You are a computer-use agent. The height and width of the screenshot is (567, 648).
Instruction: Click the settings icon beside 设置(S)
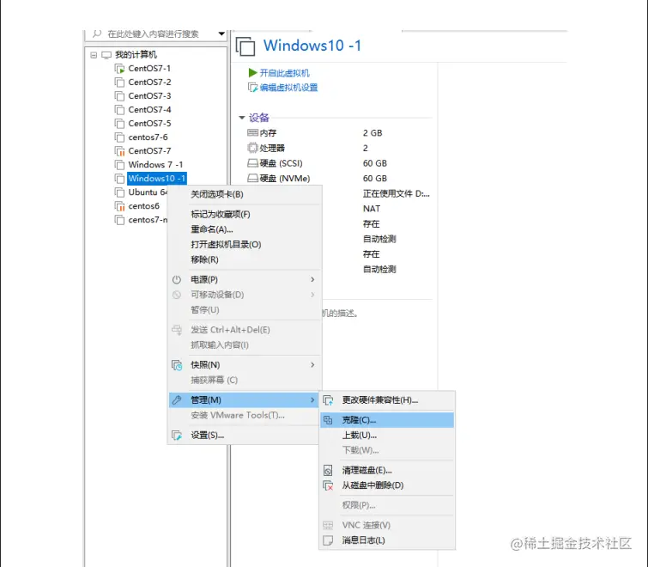pos(177,436)
